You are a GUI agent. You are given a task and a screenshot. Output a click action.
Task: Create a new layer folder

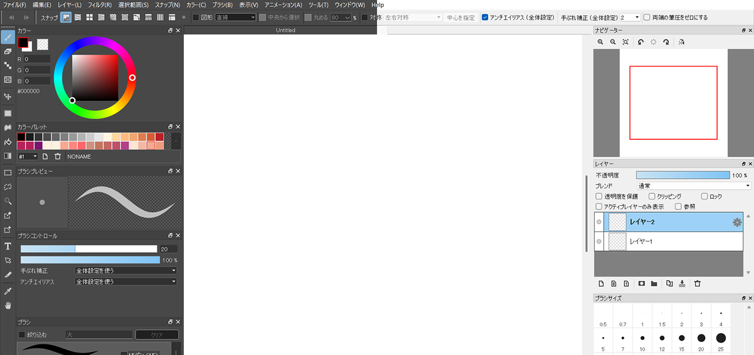[x=654, y=283]
